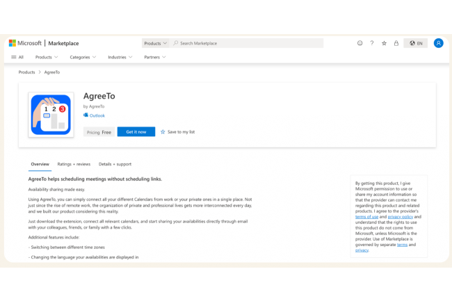Click the help question mark icon
452x301 pixels.
click(x=372, y=43)
